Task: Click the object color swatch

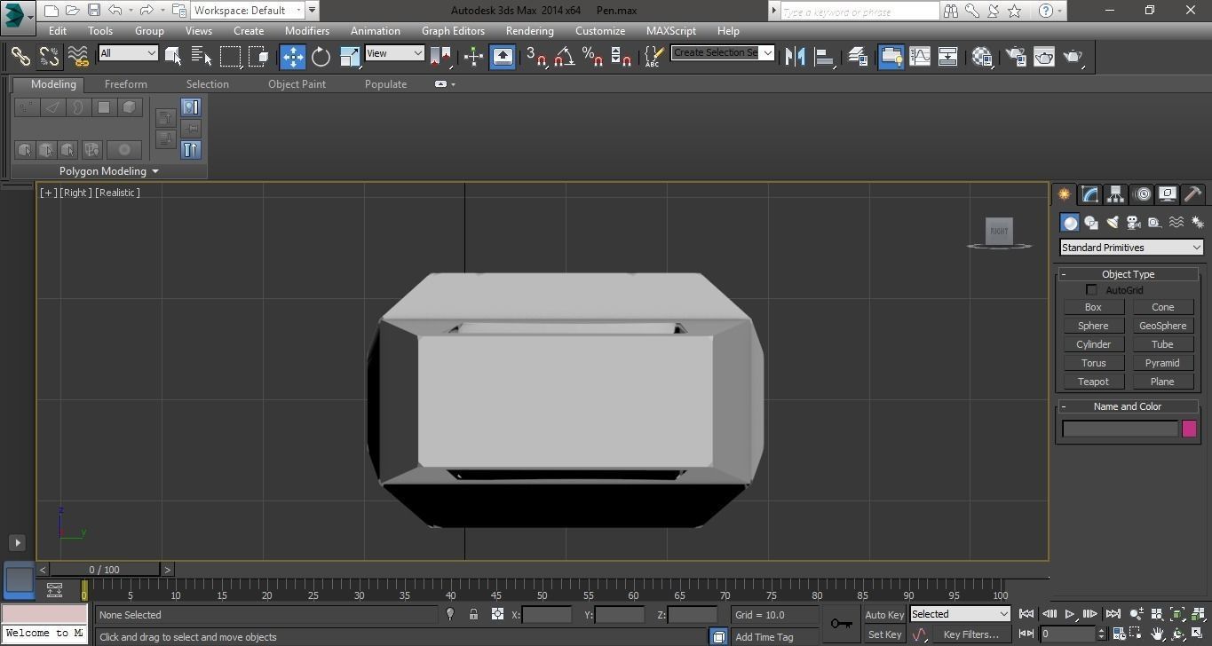Action: (x=1189, y=429)
